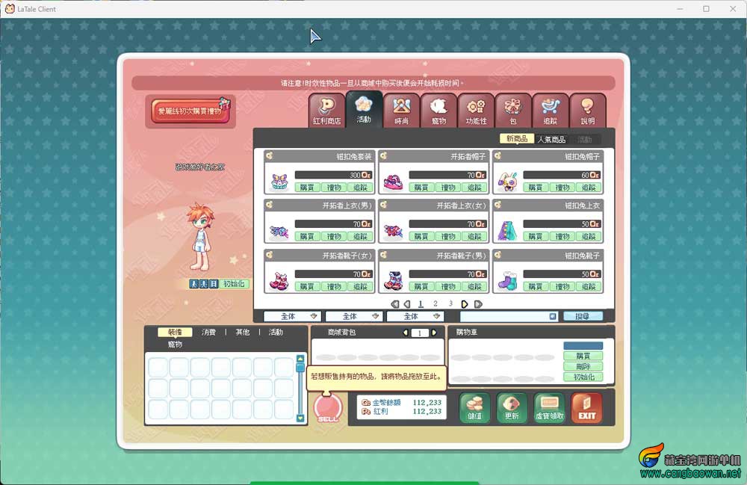Click the 儲值 coin top-up icon
Image resolution: width=747 pixels, height=485 pixels.
474,408
